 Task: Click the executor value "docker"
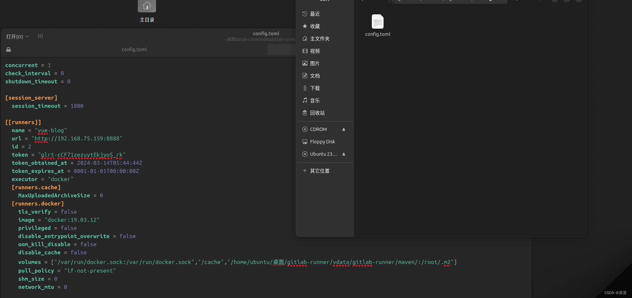61,179
